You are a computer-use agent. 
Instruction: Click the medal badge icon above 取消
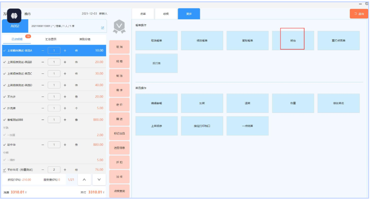[119, 28]
